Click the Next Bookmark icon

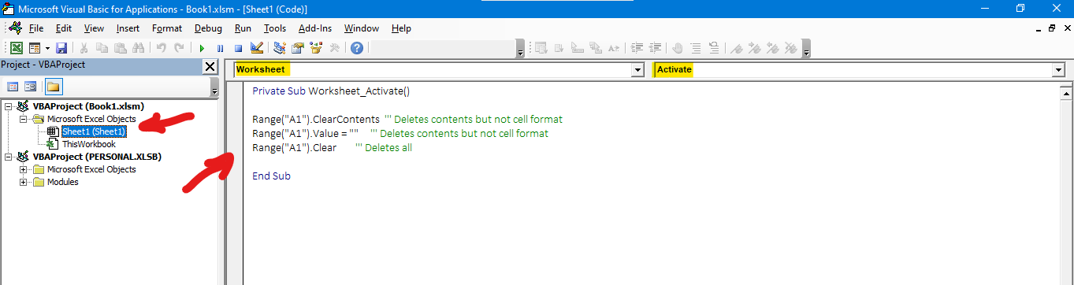click(x=755, y=48)
